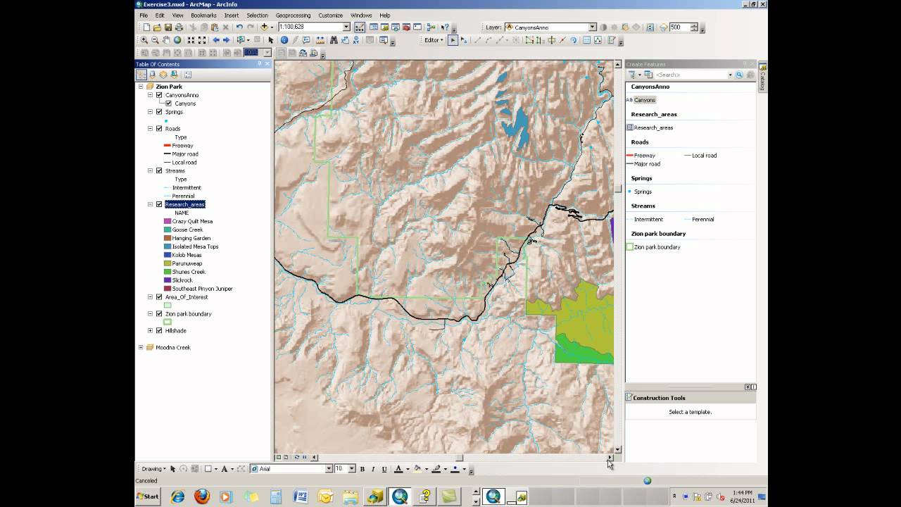Toggle Streams layer visibility checkbox
Screen dimensions: 901x507
(159, 171)
